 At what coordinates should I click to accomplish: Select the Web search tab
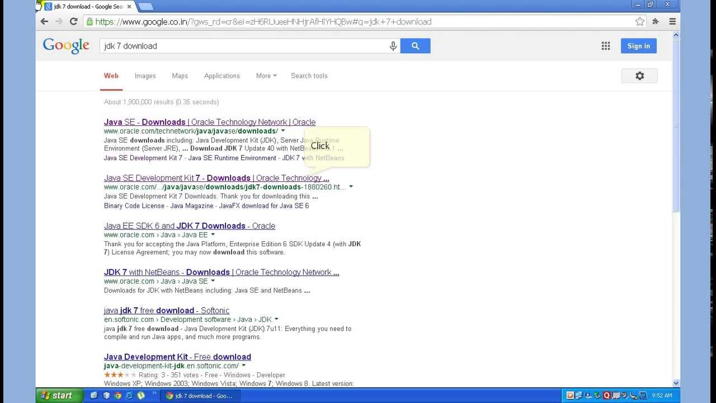point(111,76)
